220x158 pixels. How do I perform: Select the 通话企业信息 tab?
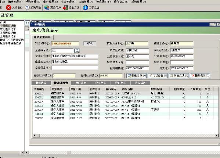[x=42, y=37]
